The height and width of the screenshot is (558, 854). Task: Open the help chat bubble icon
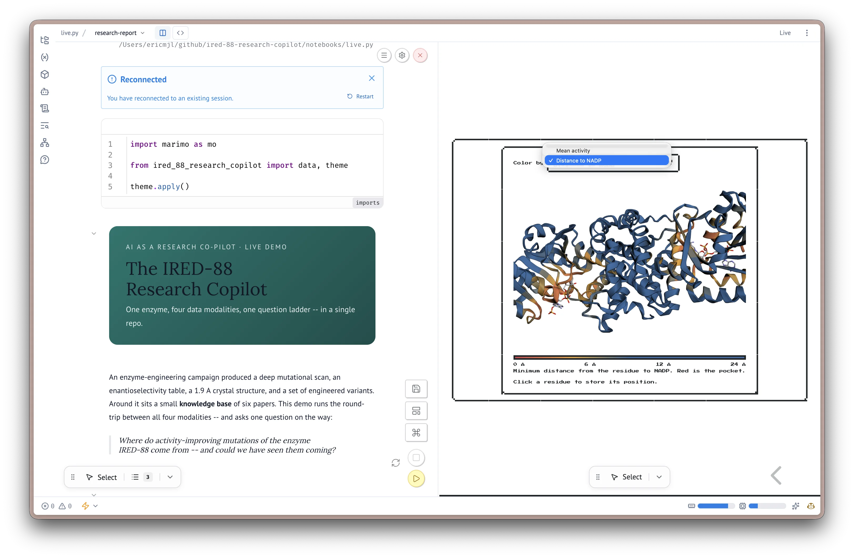coord(44,160)
